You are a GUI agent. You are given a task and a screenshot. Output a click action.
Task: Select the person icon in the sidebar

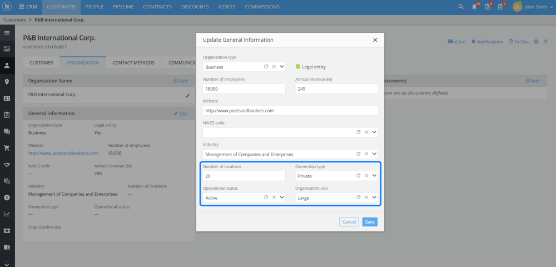point(7,65)
